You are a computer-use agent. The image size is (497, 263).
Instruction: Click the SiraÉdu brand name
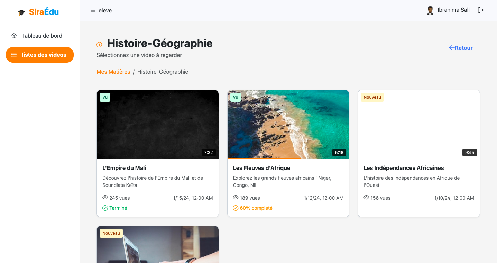[x=44, y=12]
